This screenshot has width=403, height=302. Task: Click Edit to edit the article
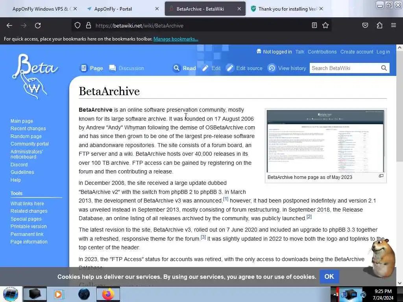point(211,68)
